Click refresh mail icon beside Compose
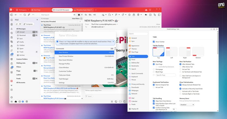This screenshot has width=227, height=119. (x=17, y=24)
